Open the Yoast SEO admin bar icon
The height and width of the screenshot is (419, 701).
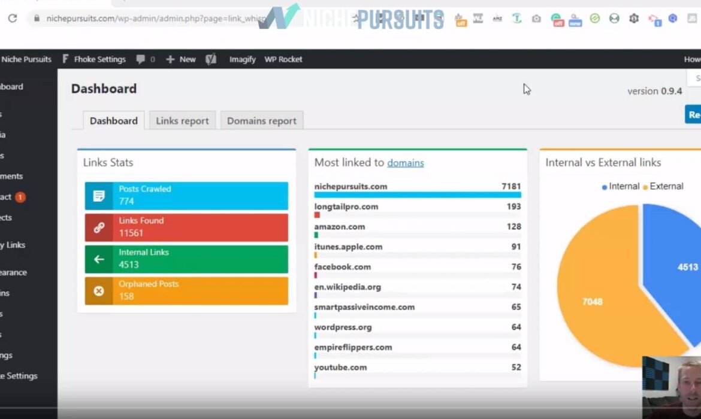point(211,59)
